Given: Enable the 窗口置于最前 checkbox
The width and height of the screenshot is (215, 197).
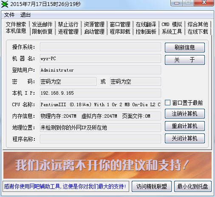Looking at the screenshot, I should 168,103.
